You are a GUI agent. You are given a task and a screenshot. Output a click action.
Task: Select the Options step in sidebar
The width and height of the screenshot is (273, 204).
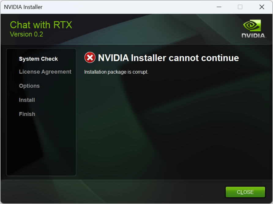[29, 86]
